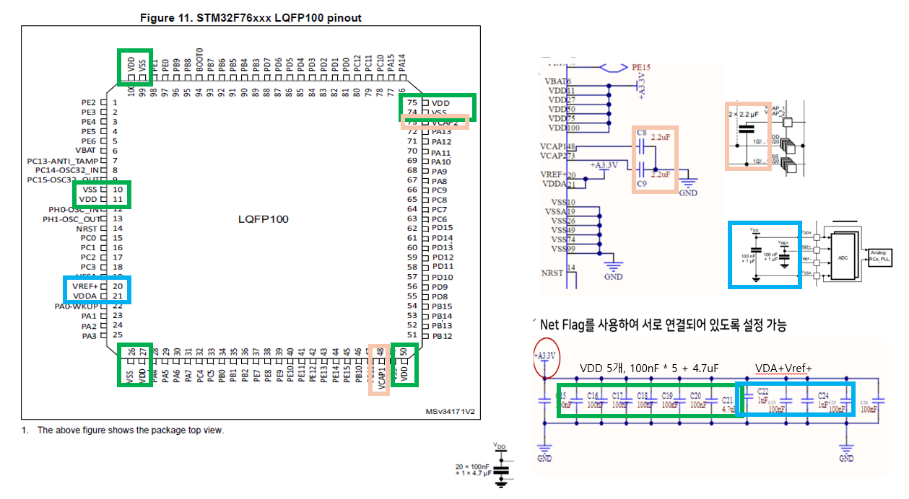Viewport: 909px width, 499px height.
Task: Select the 'PB15' pin label
Action: point(441,306)
